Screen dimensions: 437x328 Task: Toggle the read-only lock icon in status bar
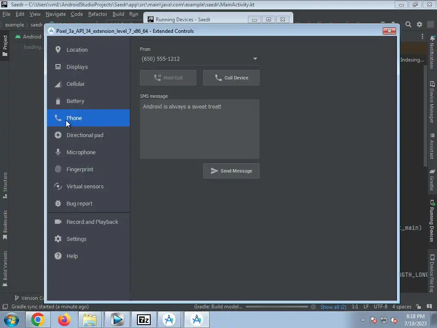419,307
